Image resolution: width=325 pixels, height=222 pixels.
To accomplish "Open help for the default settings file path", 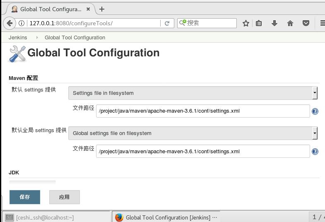I will pos(315,111).
